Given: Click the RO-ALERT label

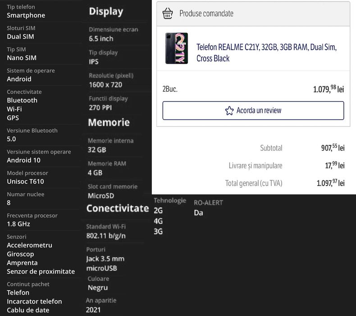Looking at the screenshot, I should click(x=208, y=203).
